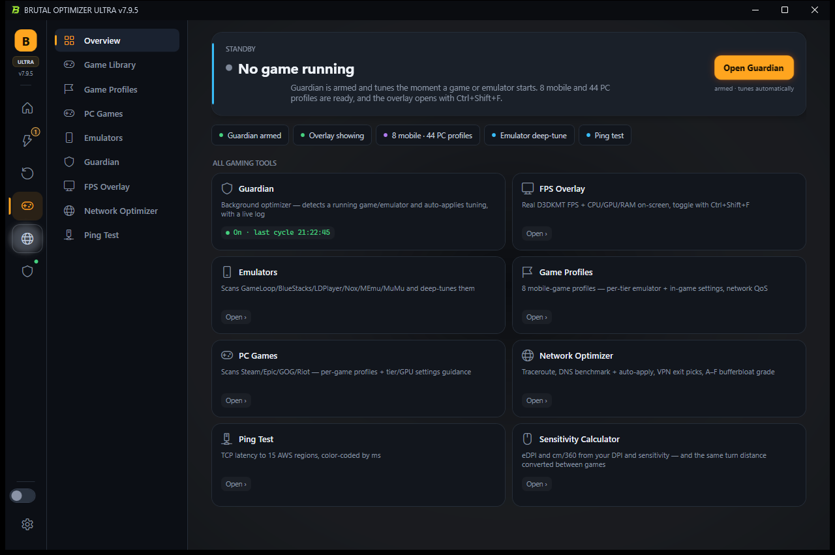The height and width of the screenshot is (555, 835).
Task: Click the orange B logo badge
Action: pyautogui.click(x=26, y=41)
